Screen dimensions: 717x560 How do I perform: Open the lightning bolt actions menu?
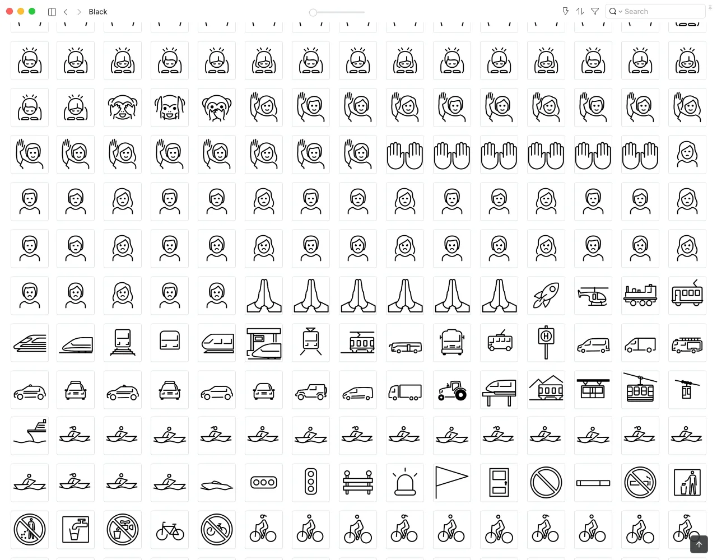(x=565, y=11)
